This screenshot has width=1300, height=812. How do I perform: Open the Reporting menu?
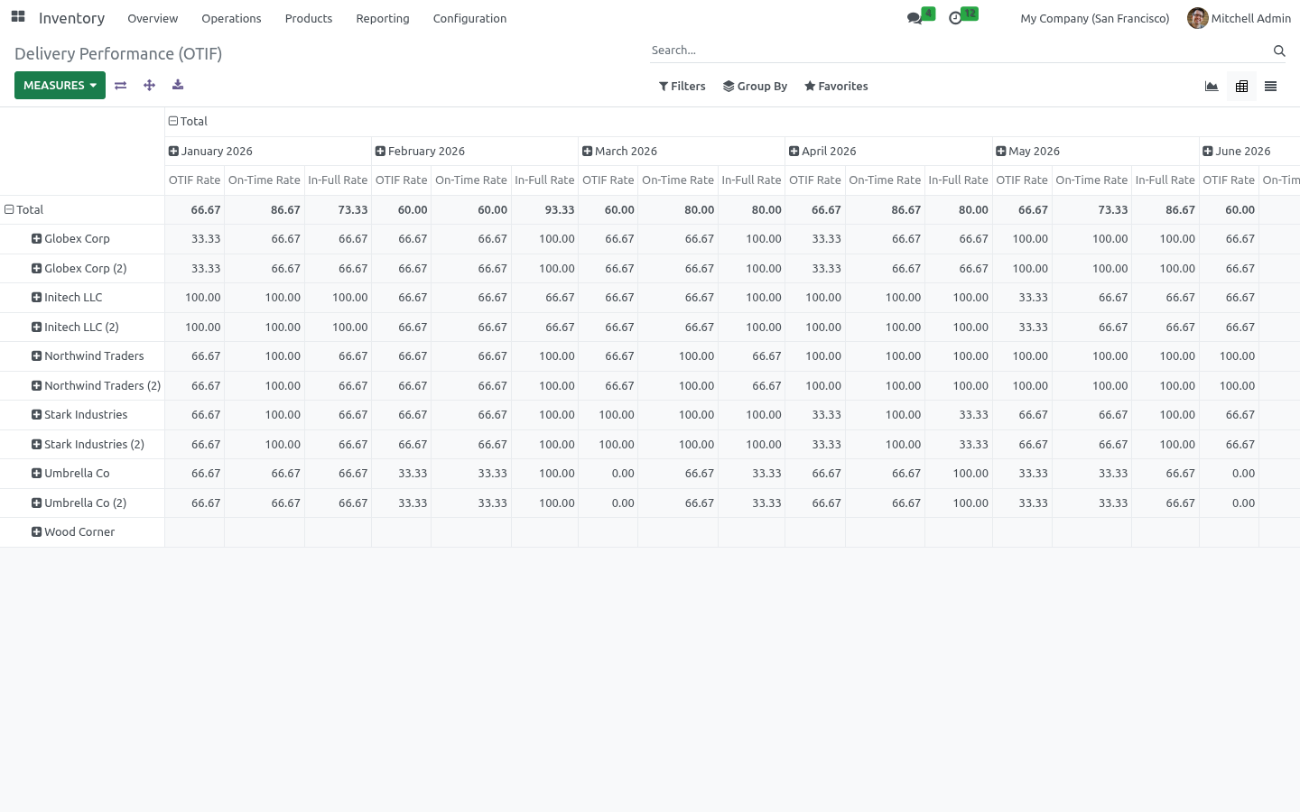[x=383, y=18]
